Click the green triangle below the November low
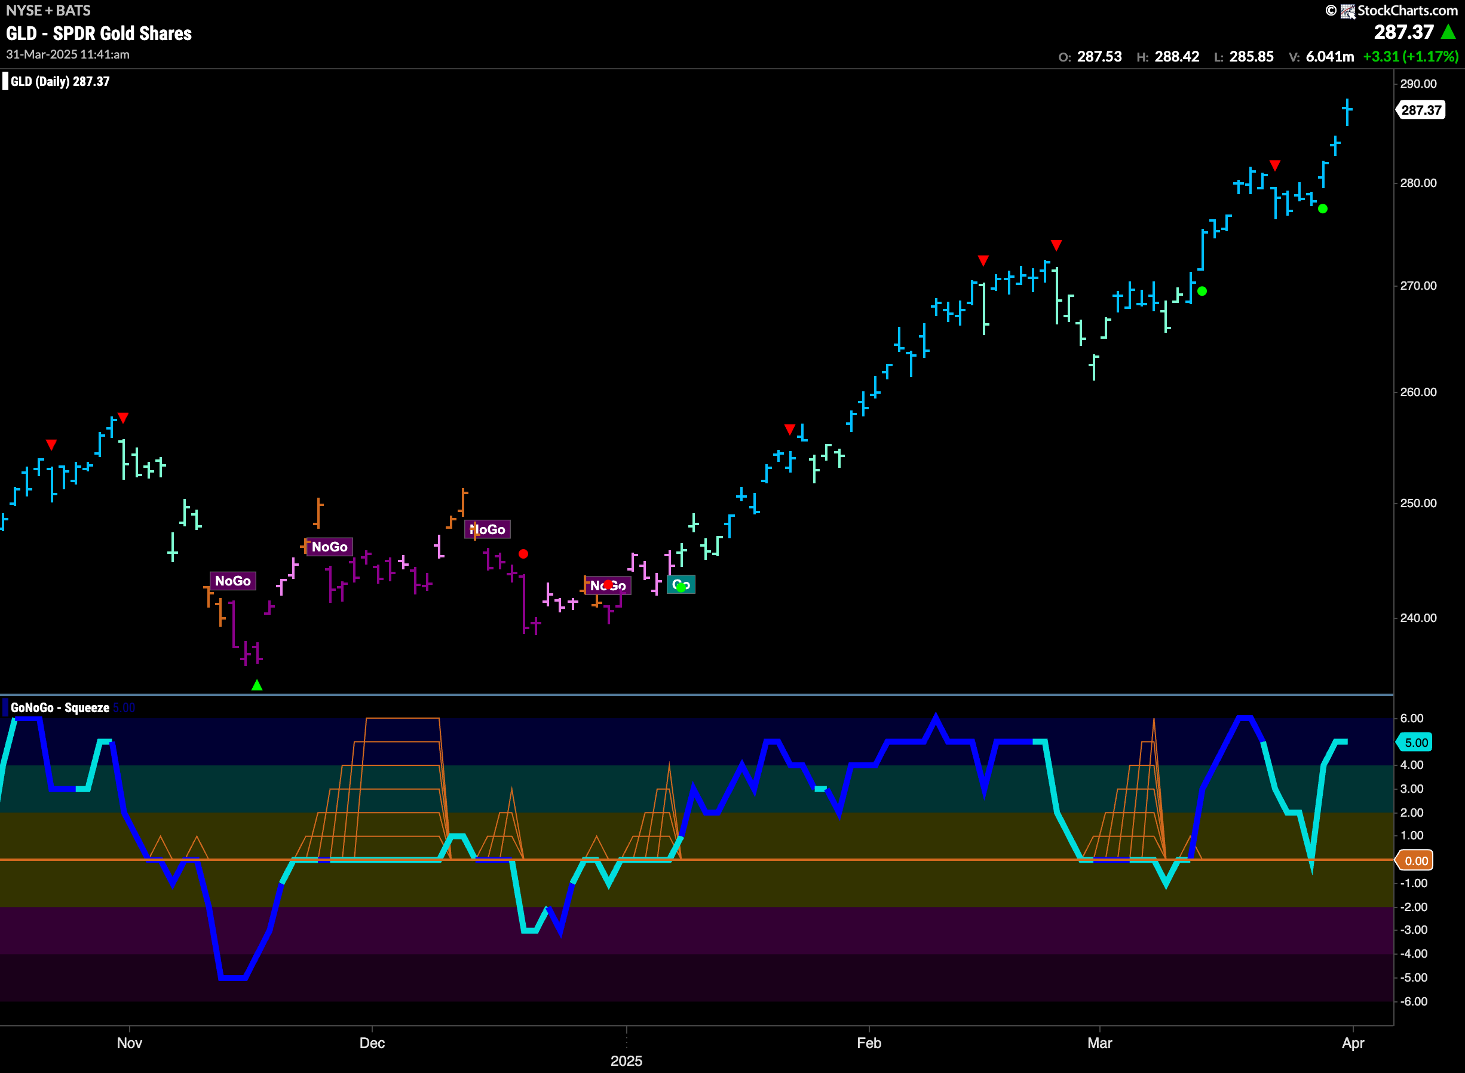 coord(257,685)
